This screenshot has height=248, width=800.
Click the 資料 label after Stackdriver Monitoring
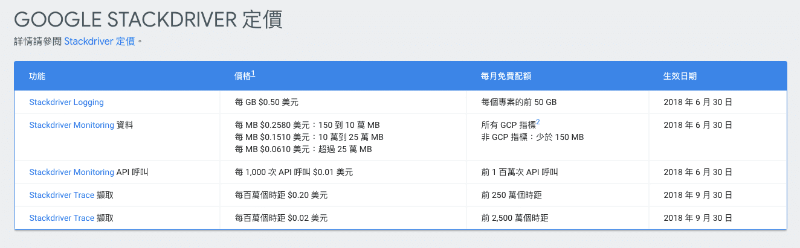click(x=124, y=125)
